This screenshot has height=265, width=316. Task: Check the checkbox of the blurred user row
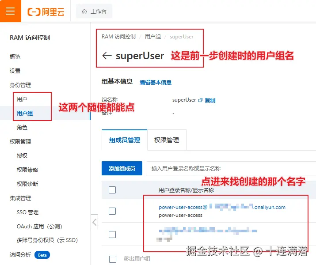(x=112, y=235)
